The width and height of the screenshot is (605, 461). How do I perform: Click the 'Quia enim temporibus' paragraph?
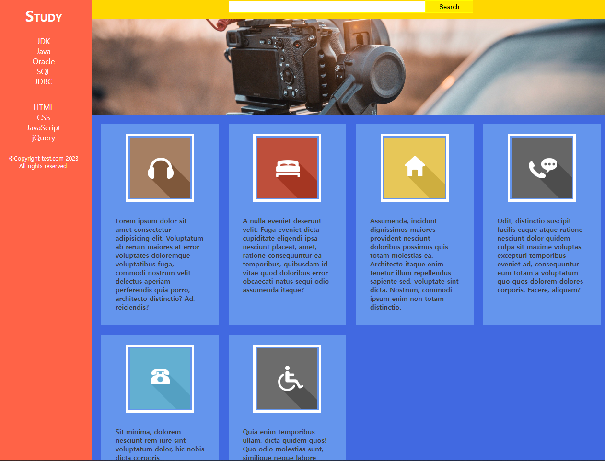(287, 444)
